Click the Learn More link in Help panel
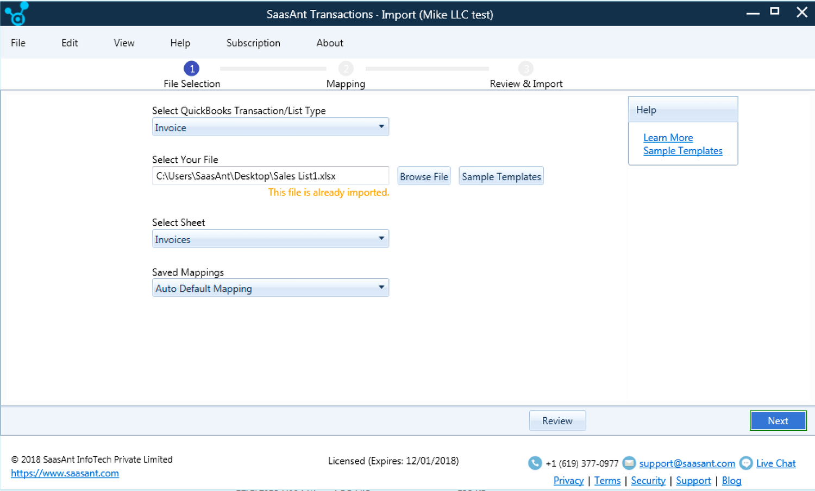The height and width of the screenshot is (491, 815). [x=668, y=138]
